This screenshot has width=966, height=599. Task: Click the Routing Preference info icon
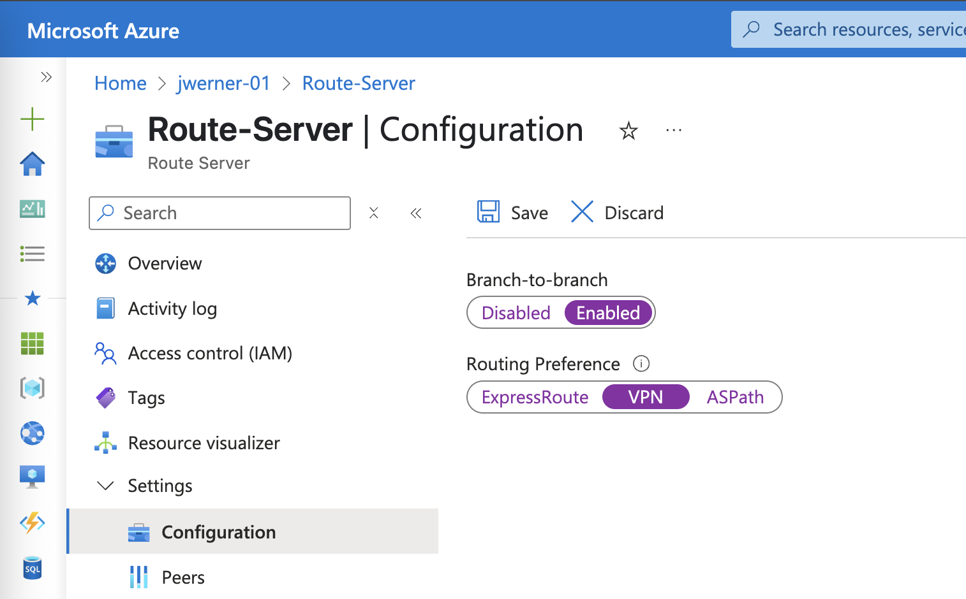(x=641, y=364)
